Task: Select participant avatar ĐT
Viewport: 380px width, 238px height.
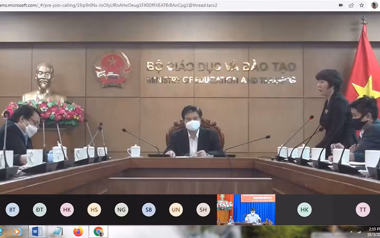Action: (x=40, y=209)
